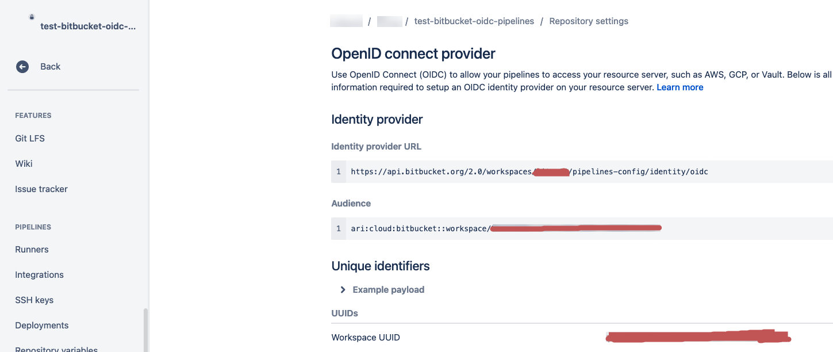This screenshot has height=352, width=833.
Task: Open Git LFS settings
Action: pos(30,139)
